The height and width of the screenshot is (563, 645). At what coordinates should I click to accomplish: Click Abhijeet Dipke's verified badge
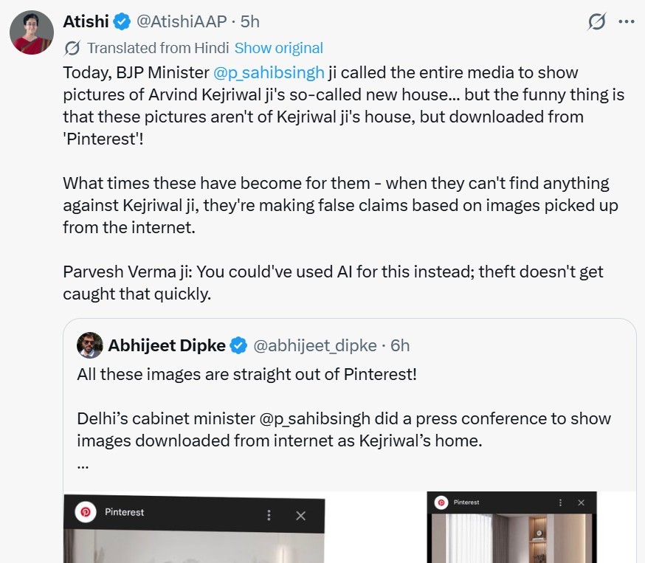click(x=238, y=345)
